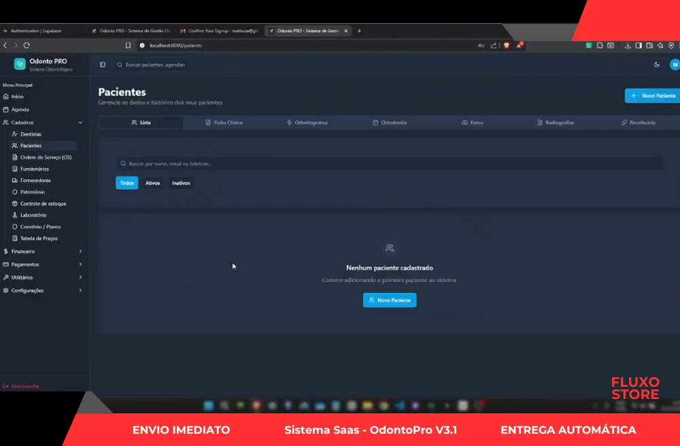
Task: Click Desconectar to log out
Action: coord(24,386)
